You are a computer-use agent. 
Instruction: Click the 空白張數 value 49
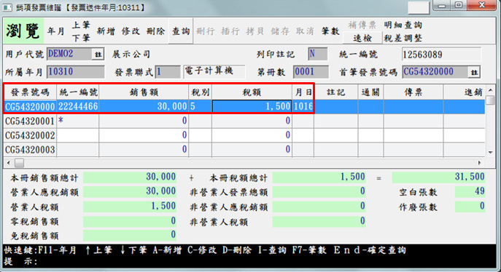tap(470, 191)
